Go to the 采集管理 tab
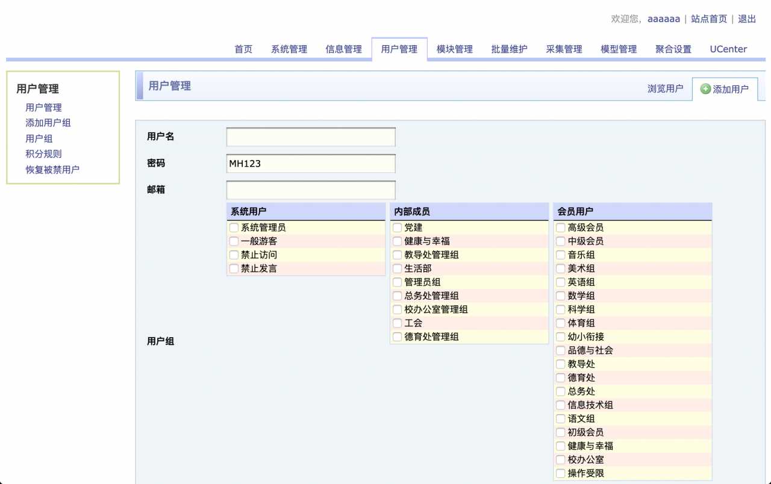 pos(564,49)
